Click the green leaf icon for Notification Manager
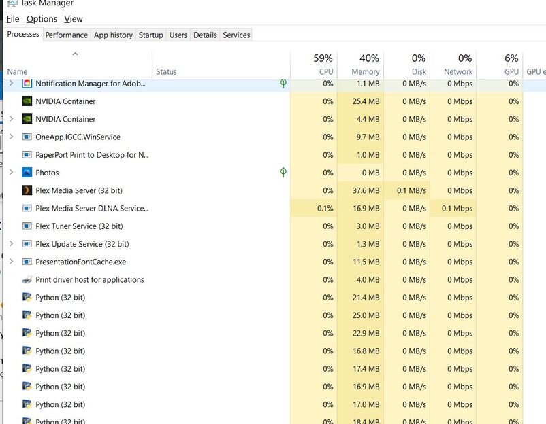Image resolution: width=546 pixels, height=424 pixels. (x=283, y=84)
